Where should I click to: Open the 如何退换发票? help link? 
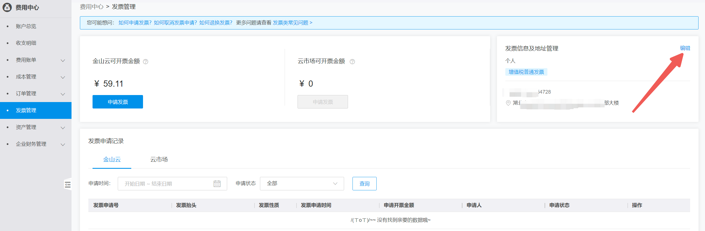216,23
